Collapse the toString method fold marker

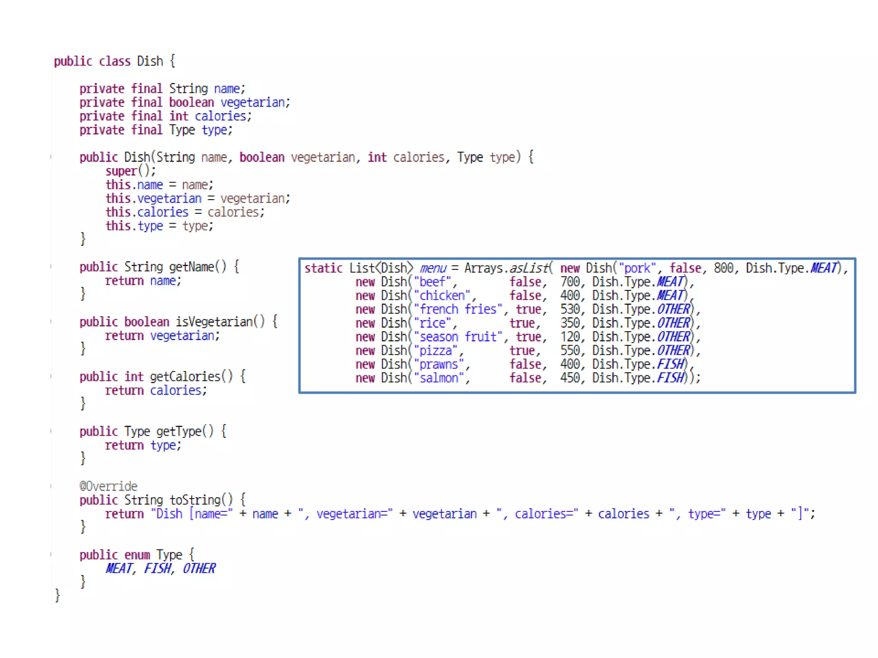click(51, 486)
